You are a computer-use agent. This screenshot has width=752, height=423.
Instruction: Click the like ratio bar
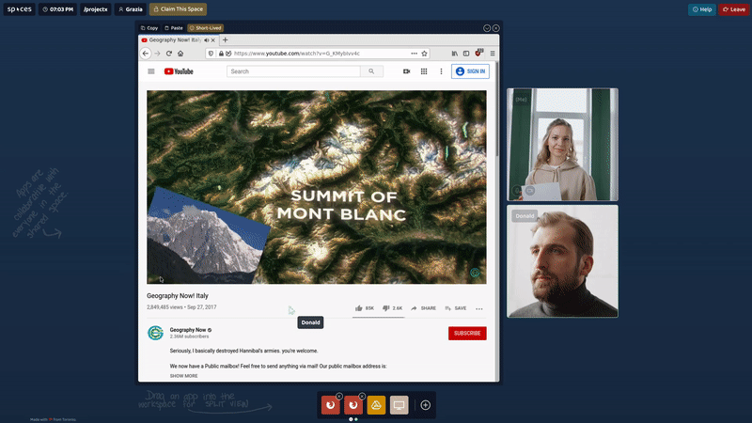[x=379, y=317]
